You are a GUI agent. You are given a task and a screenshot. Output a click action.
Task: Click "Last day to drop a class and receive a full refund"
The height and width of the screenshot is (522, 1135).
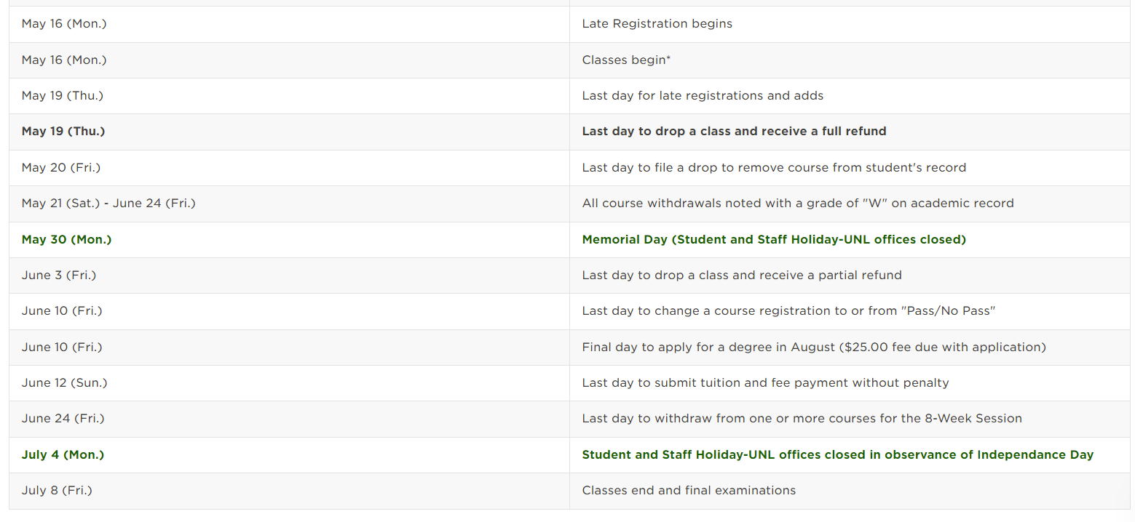(734, 132)
